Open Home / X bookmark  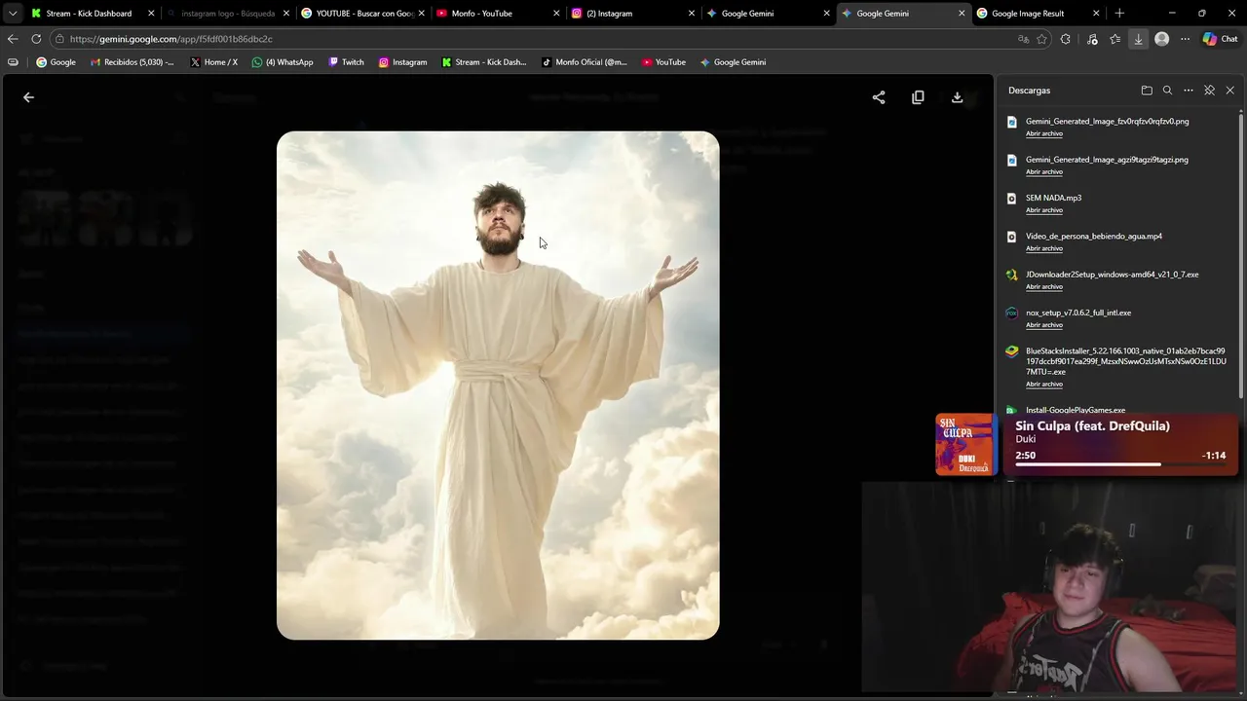pyautogui.click(x=214, y=62)
